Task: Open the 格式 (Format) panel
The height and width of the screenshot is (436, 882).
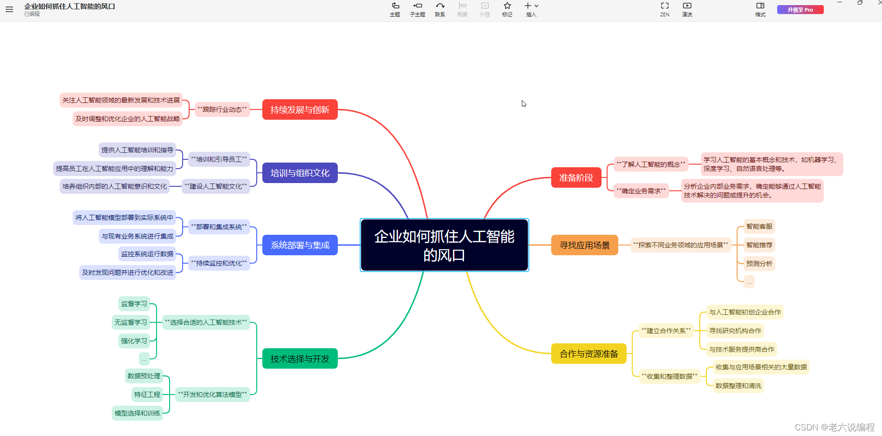Action: (760, 9)
